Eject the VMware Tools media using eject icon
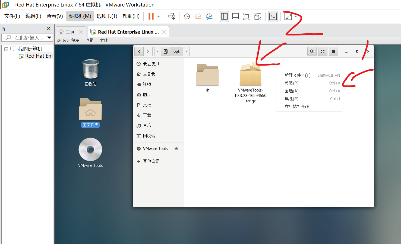This screenshot has height=244, width=401. tap(176, 148)
